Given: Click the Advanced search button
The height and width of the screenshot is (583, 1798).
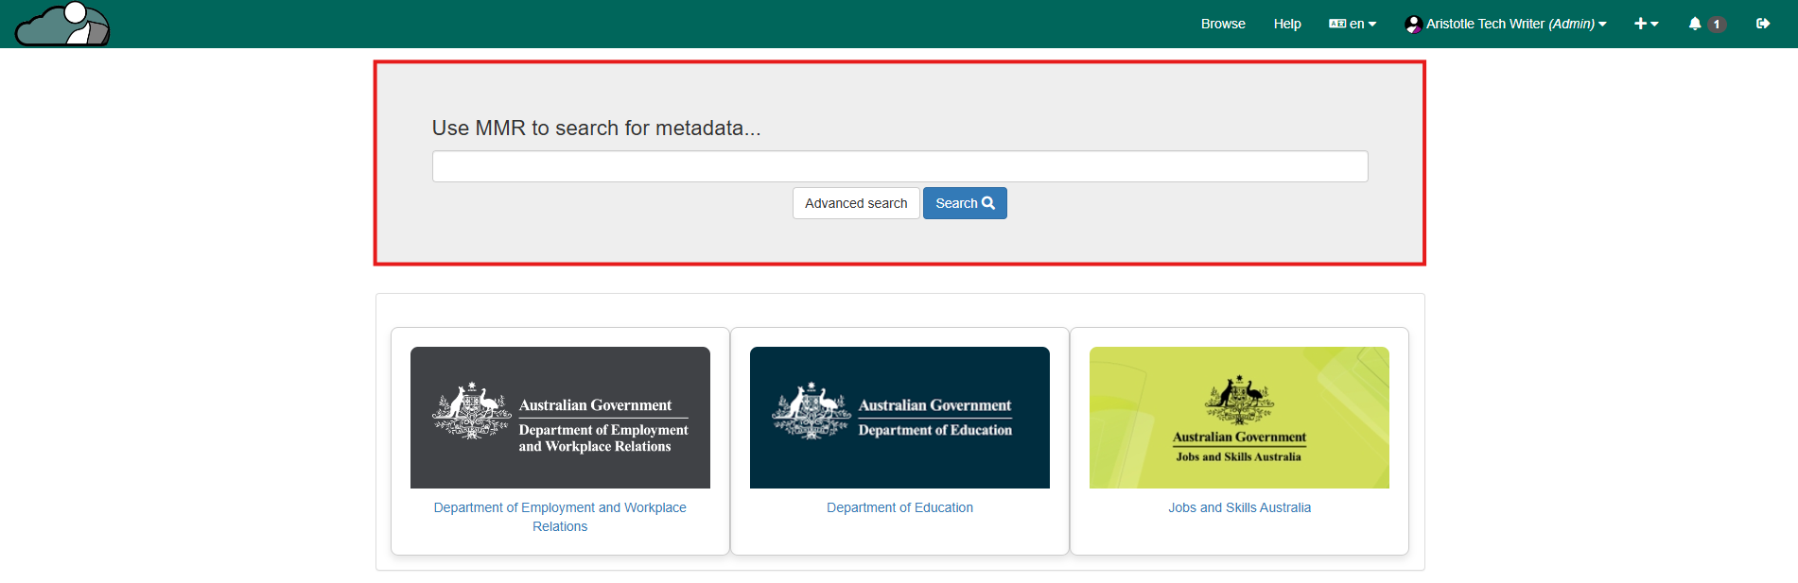Looking at the screenshot, I should point(855,203).
